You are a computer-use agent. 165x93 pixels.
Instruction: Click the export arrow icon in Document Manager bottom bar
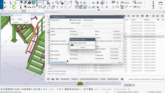pyautogui.click(x=57, y=79)
